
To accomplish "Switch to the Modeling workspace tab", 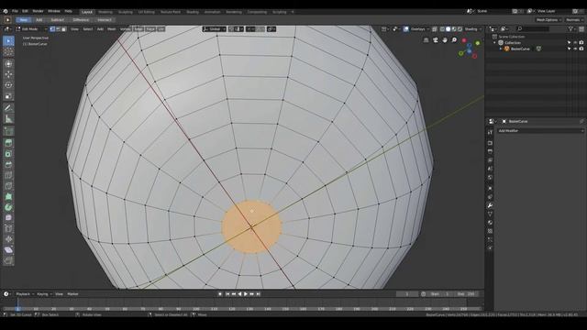I will [x=105, y=12].
